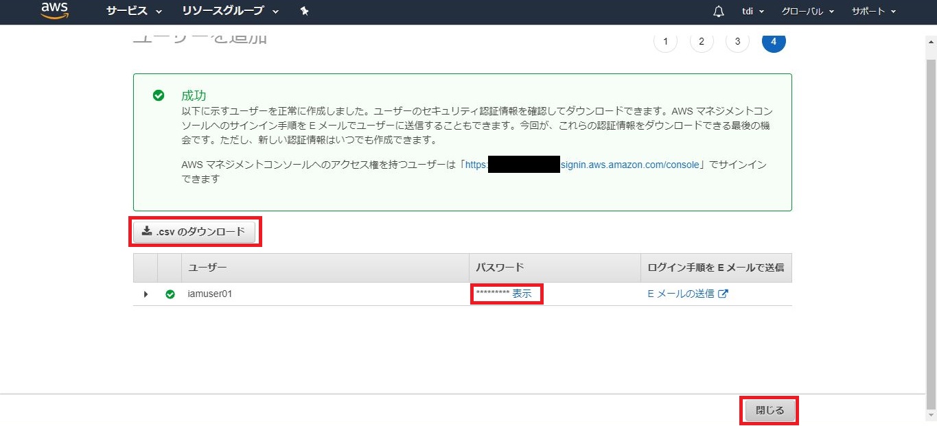This screenshot has height=426, width=937.
Task: Go to wizard step 3 circle
Action: coord(737,41)
